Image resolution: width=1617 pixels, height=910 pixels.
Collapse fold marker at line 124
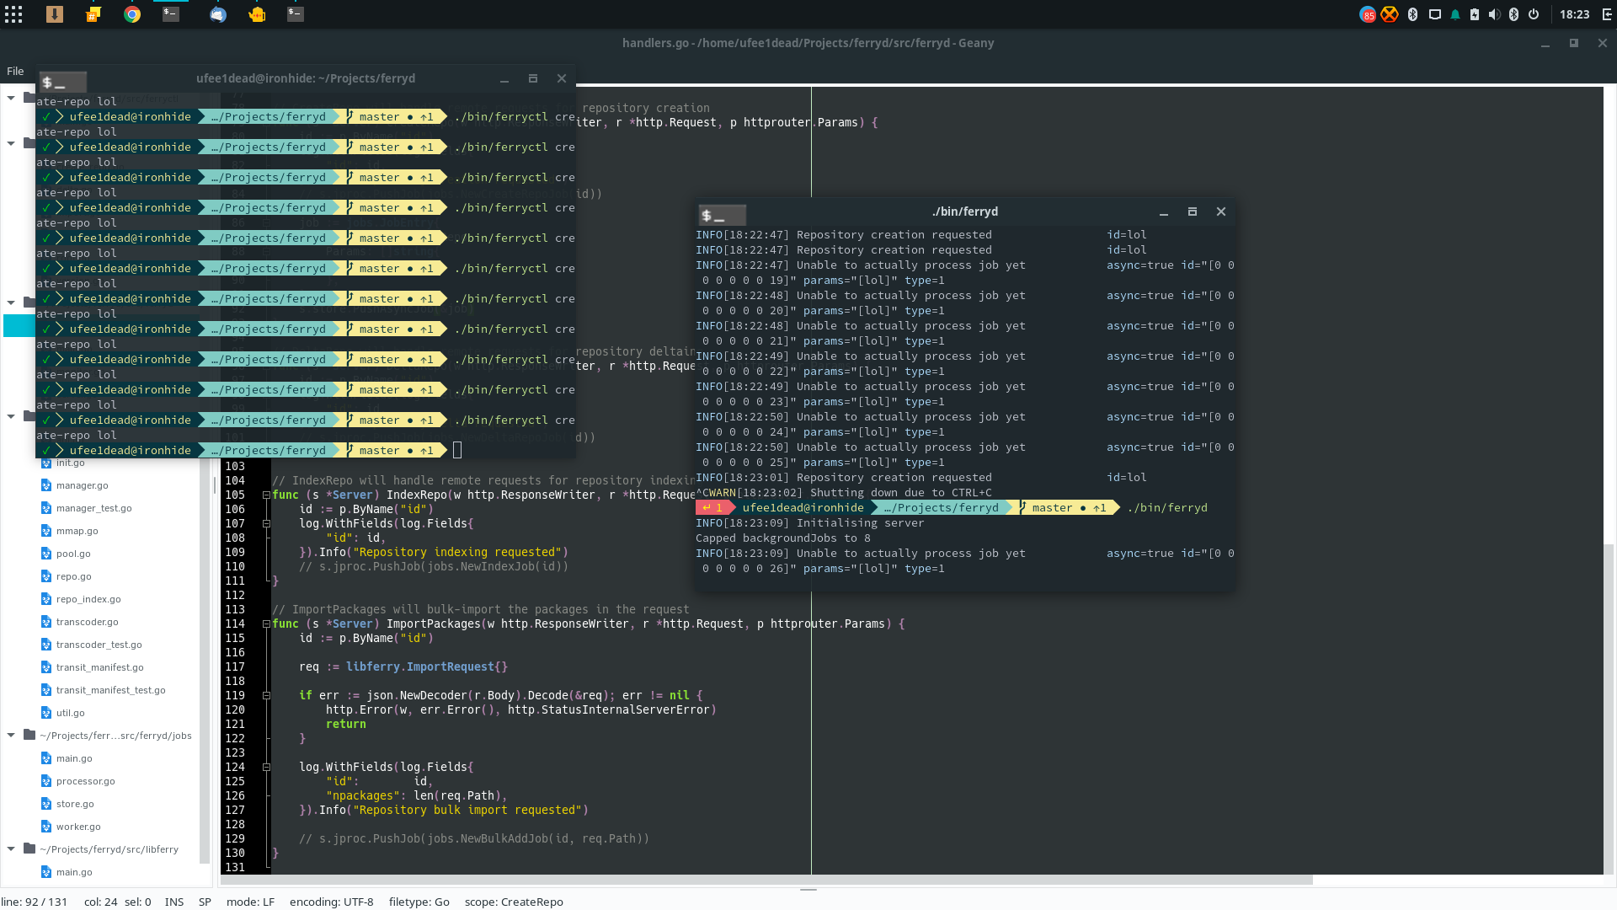[x=266, y=768]
